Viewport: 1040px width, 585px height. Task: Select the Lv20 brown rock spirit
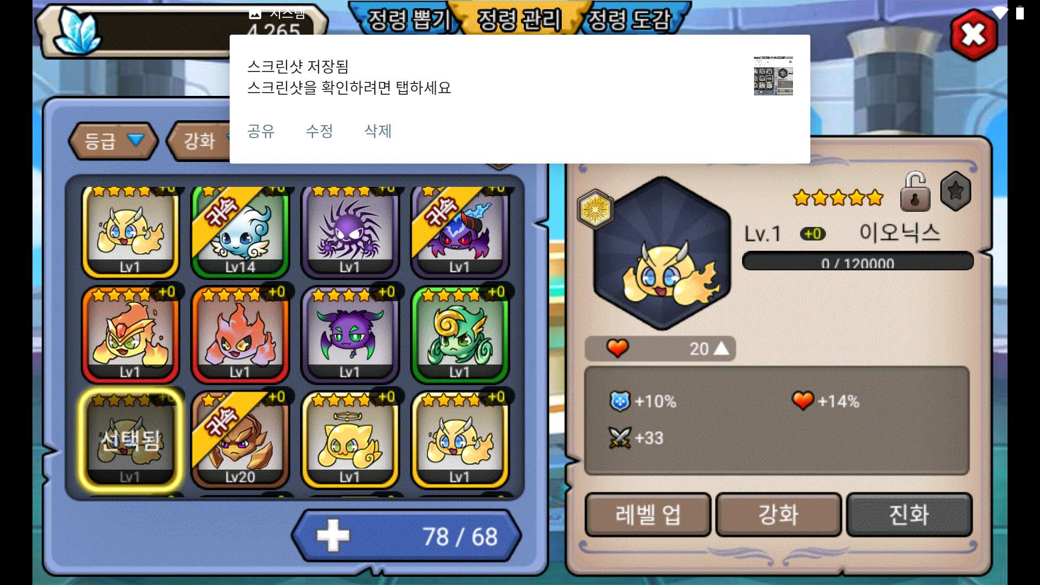(240, 439)
